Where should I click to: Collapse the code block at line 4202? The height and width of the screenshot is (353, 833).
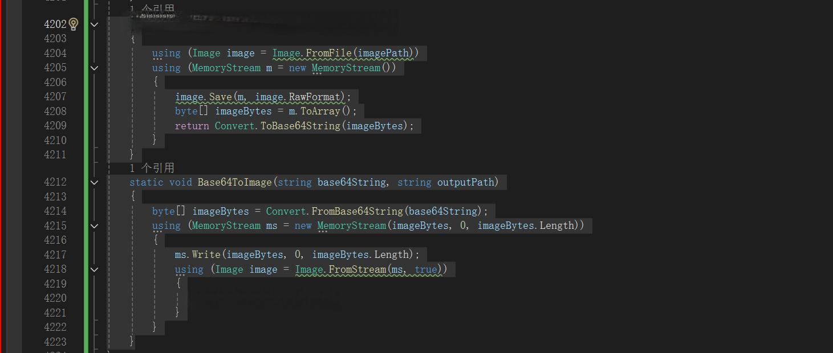[x=95, y=24]
